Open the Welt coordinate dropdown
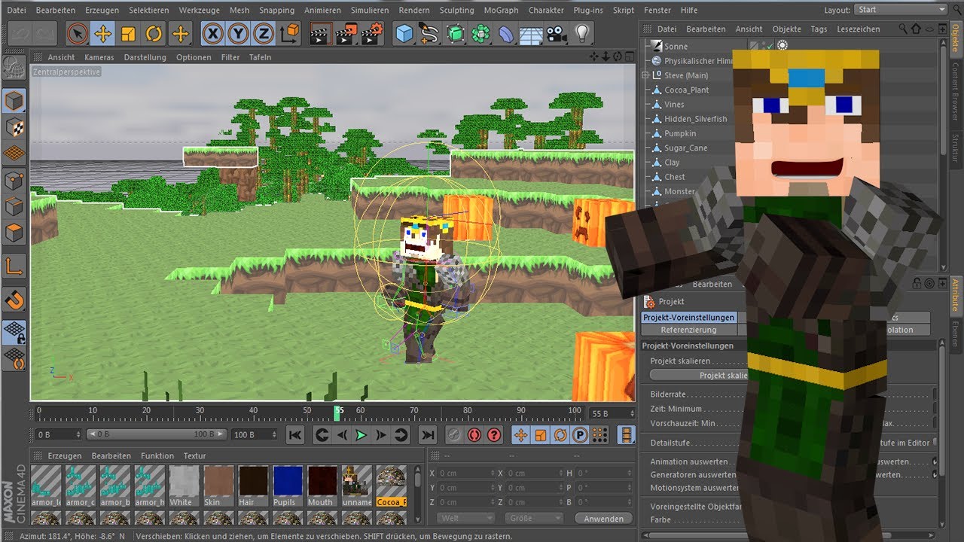Image resolution: width=964 pixels, height=542 pixels. tap(465, 518)
